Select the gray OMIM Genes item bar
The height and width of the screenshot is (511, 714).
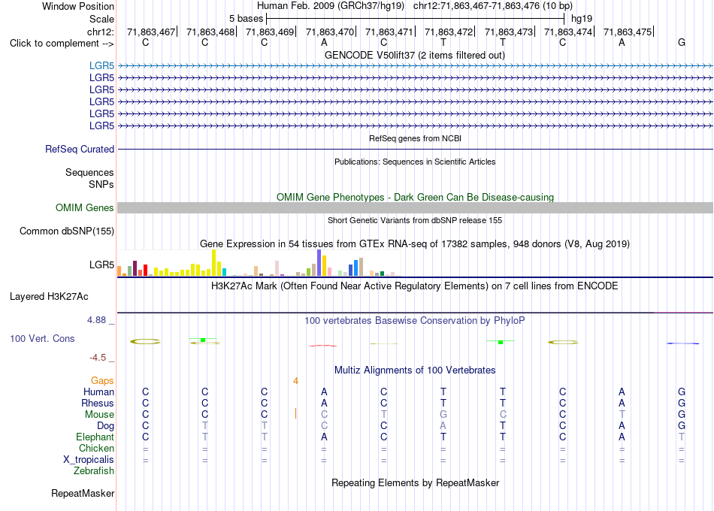click(415, 207)
